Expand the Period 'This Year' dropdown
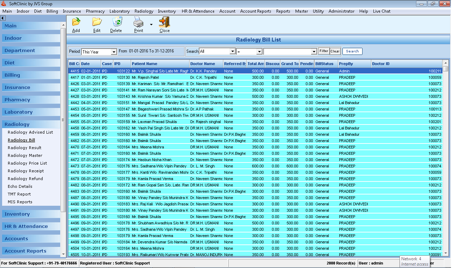Image resolution: width=452 pixels, height=268 pixels. (114, 52)
